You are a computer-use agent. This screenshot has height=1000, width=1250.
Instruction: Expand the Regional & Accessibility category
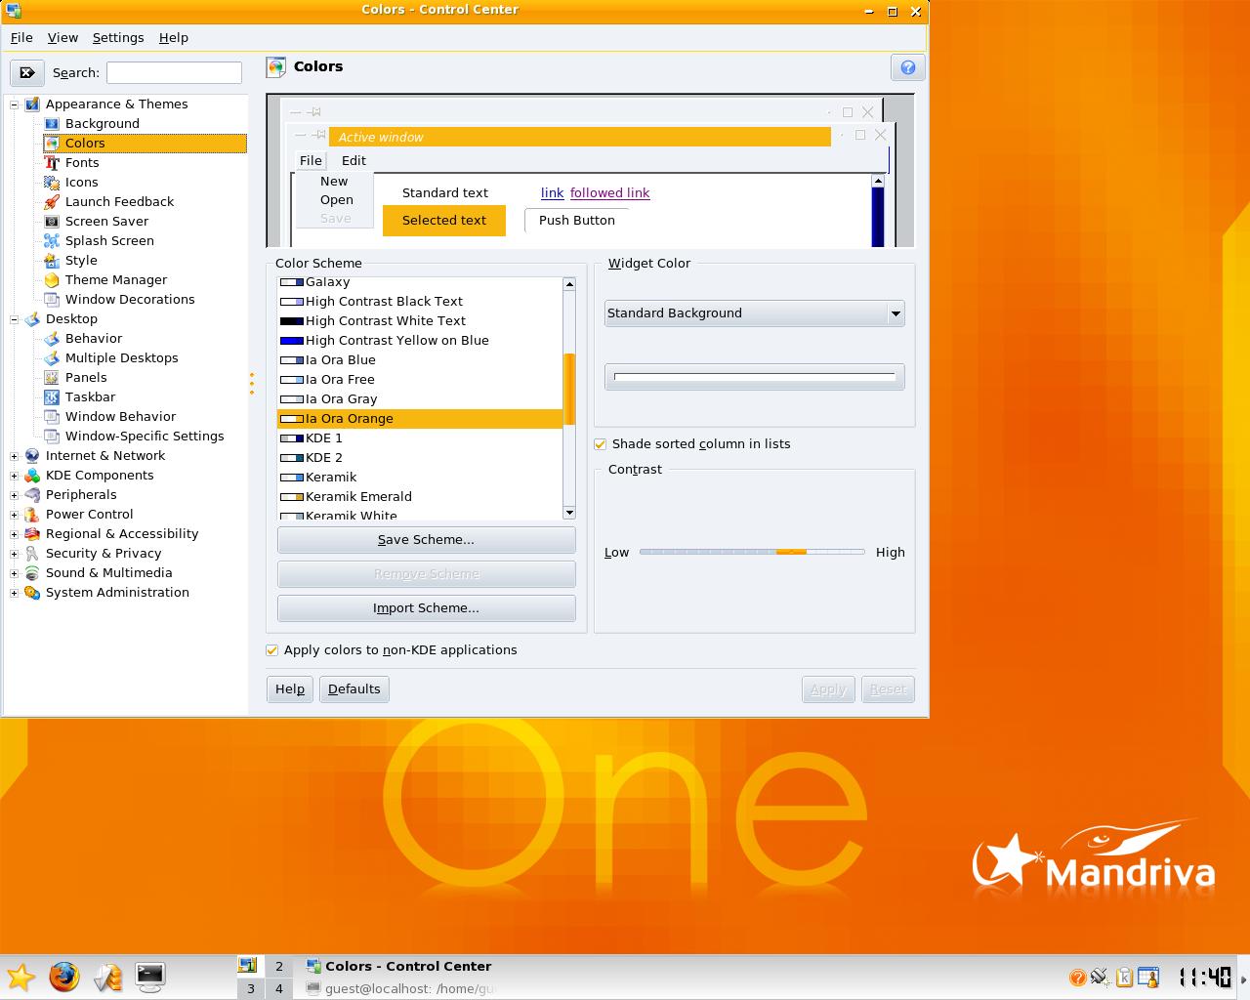click(15, 534)
